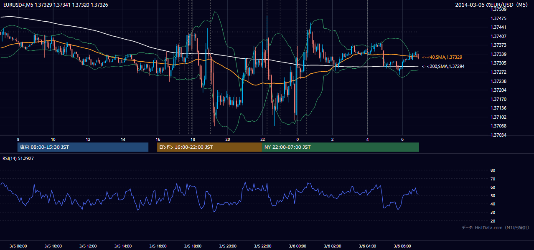Click hour label 8 under price chart

18,139
